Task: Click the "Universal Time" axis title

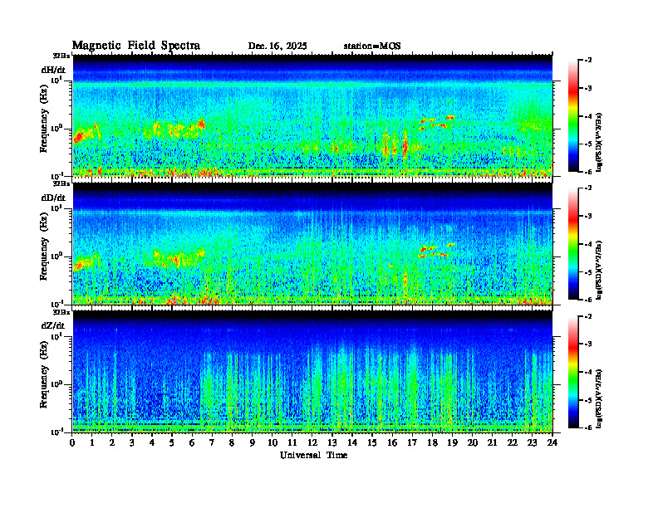Action: [313, 455]
